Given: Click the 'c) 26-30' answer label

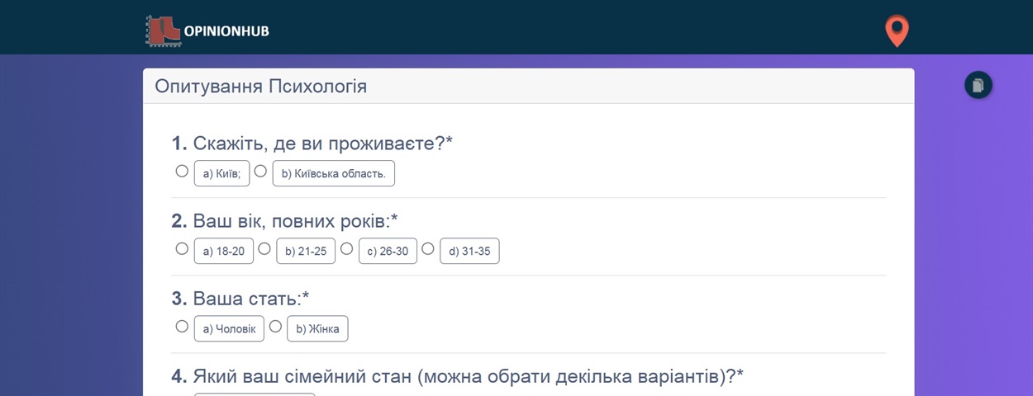Looking at the screenshot, I should (x=388, y=251).
